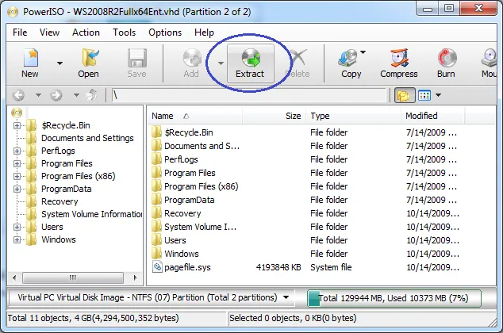Click the Copy disc toolbar icon
This screenshot has height=333, width=503.
coord(348,58)
